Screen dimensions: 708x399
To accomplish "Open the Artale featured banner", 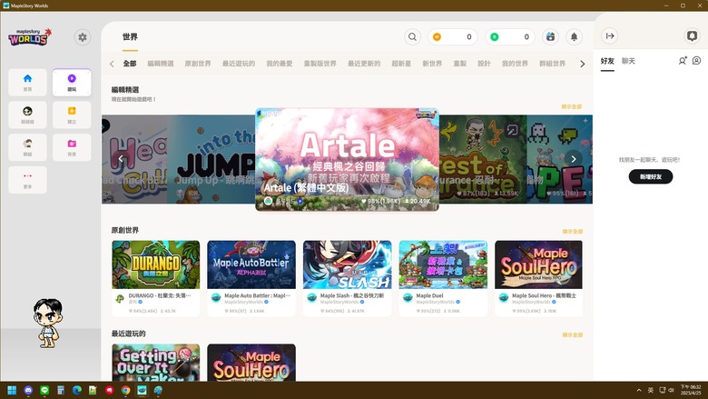I will pyautogui.click(x=347, y=160).
